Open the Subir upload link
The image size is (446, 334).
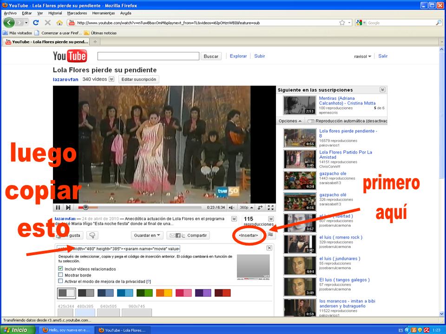[259, 56]
